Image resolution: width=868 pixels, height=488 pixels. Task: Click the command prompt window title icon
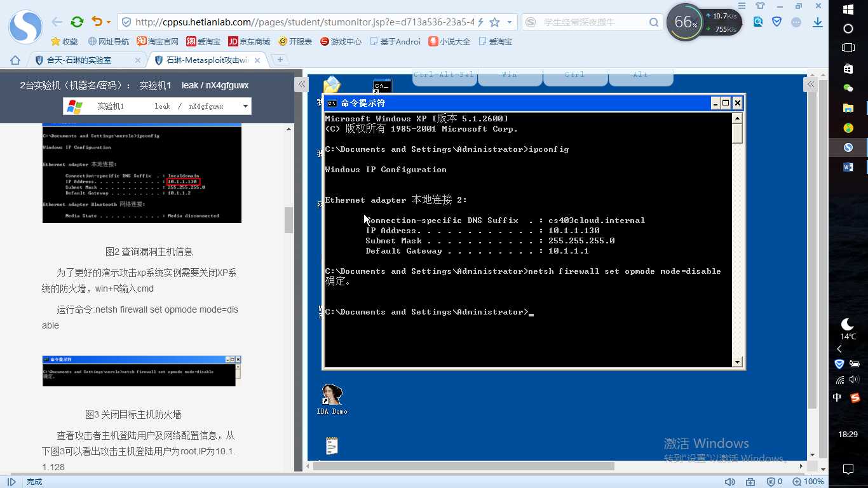pos(332,103)
